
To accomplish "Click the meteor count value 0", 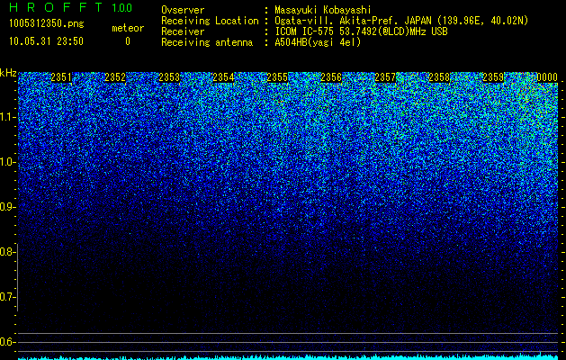I will (x=128, y=41).
